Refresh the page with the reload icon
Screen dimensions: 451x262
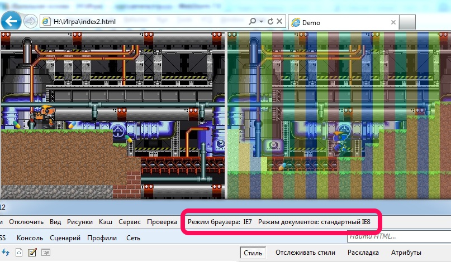[270, 22]
